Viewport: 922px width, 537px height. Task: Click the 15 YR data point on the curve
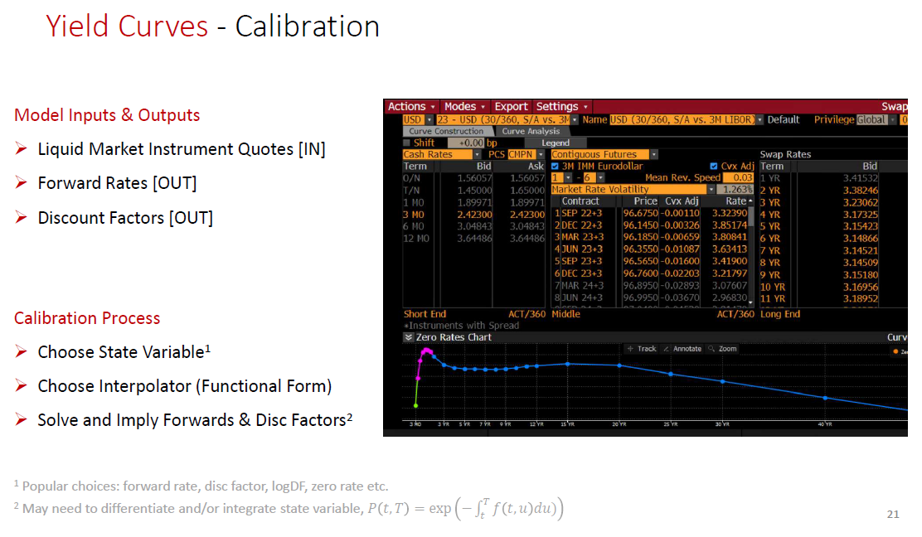(x=567, y=365)
